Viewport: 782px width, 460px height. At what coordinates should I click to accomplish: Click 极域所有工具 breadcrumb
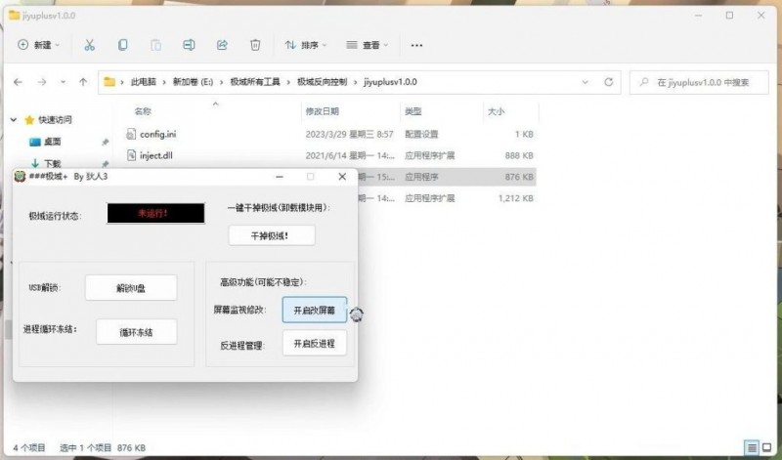pos(255,82)
